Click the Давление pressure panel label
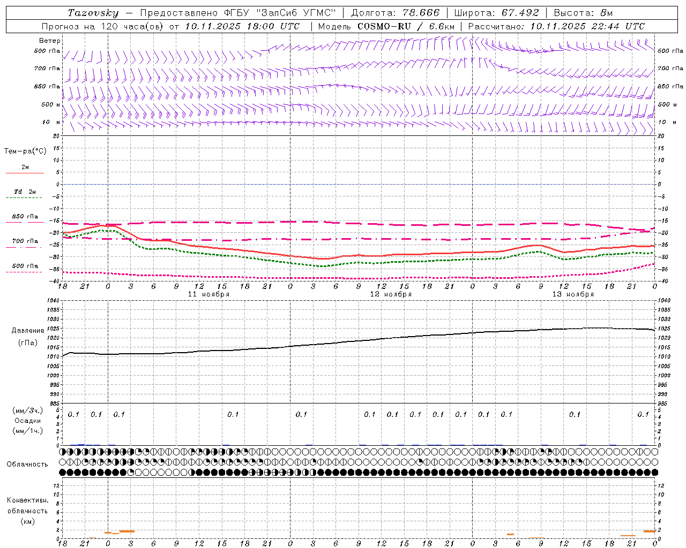 [28, 331]
